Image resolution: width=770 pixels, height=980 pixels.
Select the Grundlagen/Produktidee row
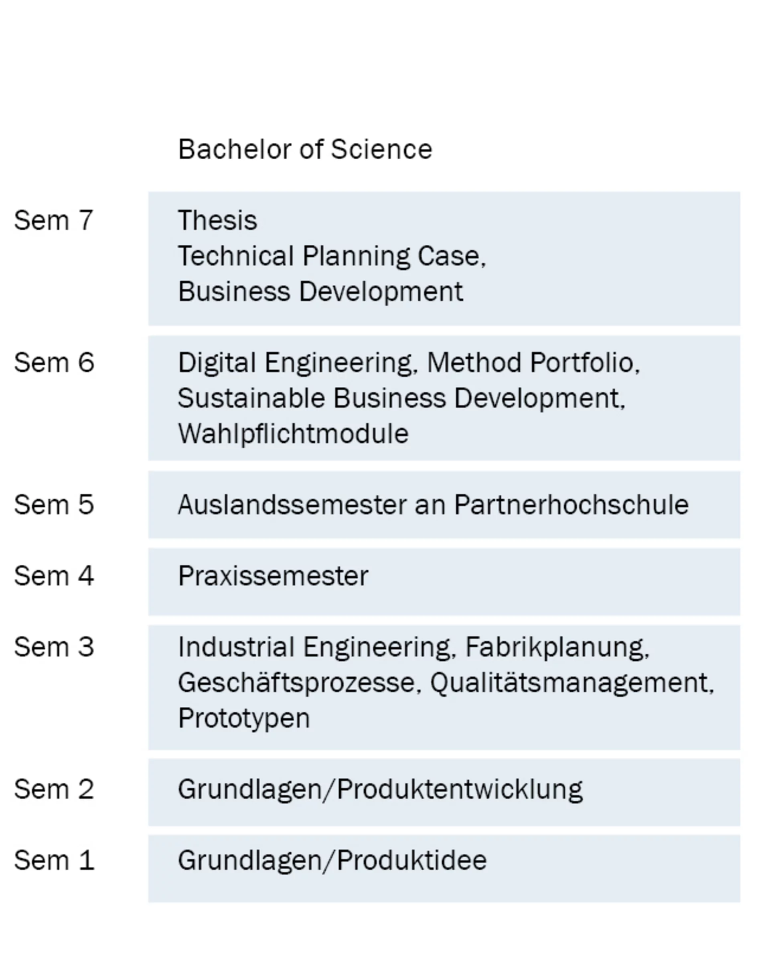point(332,860)
